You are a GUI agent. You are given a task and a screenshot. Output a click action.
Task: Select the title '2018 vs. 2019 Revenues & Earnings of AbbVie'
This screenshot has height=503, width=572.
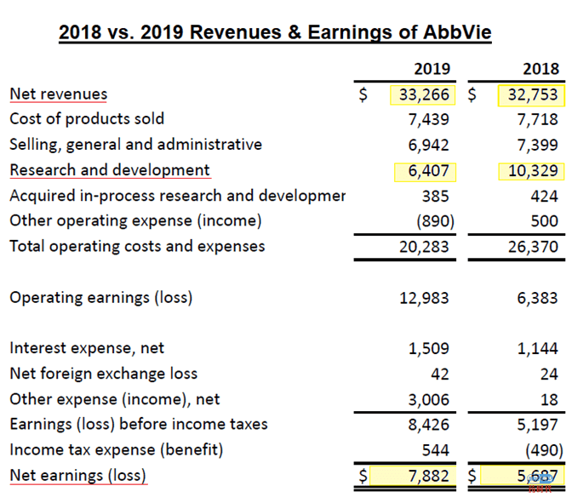pos(275,32)
